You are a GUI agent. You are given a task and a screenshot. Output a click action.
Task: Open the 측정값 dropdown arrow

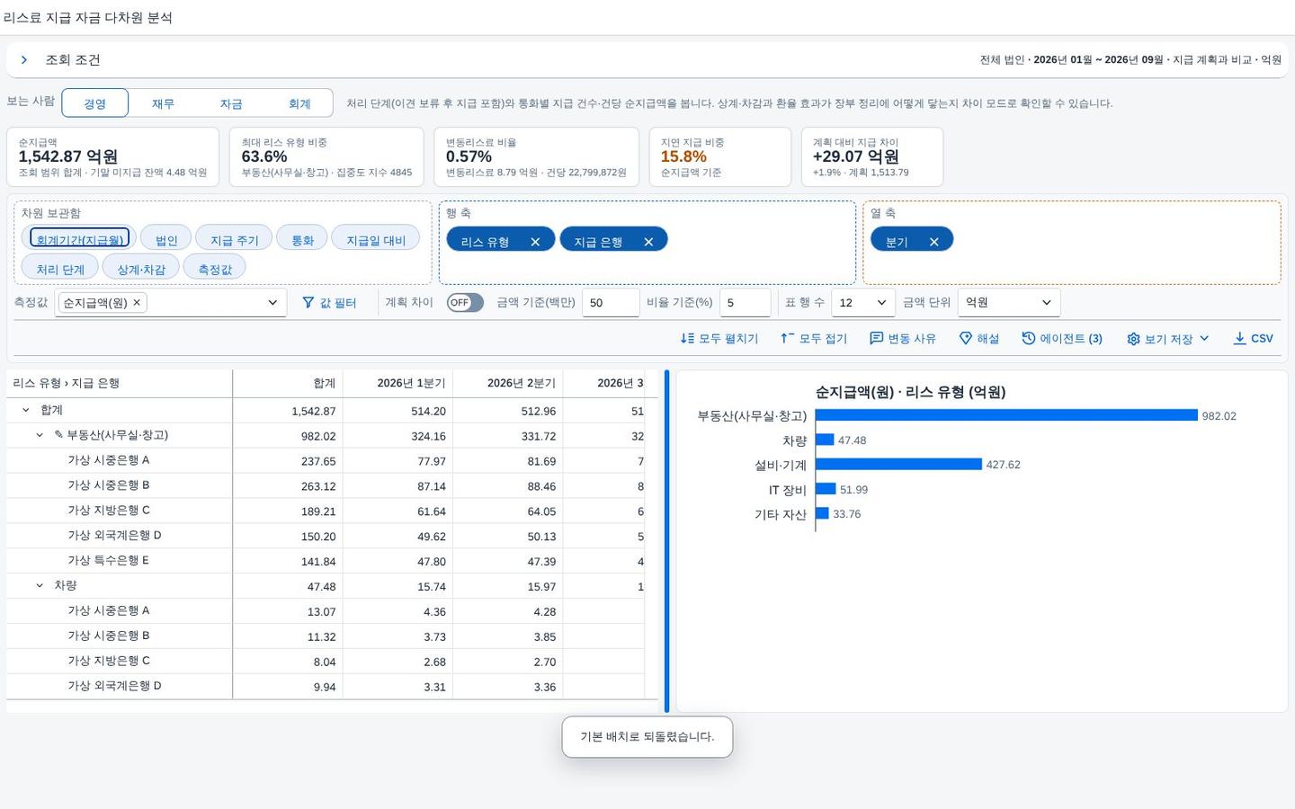pos(272,303)
